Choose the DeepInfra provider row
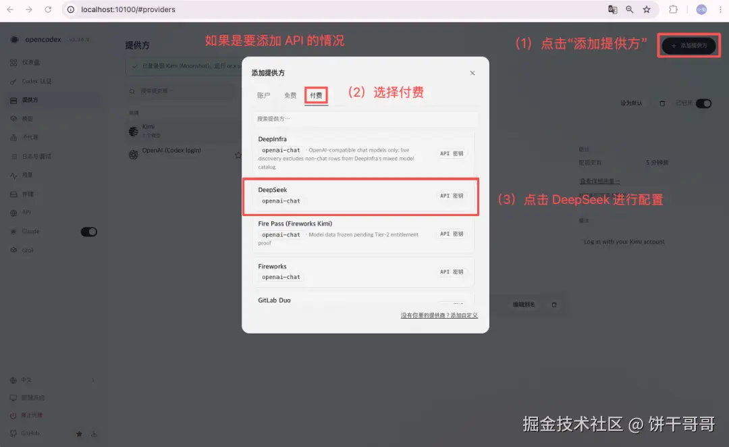The image size is (729, 447). (x=363, y=153)
